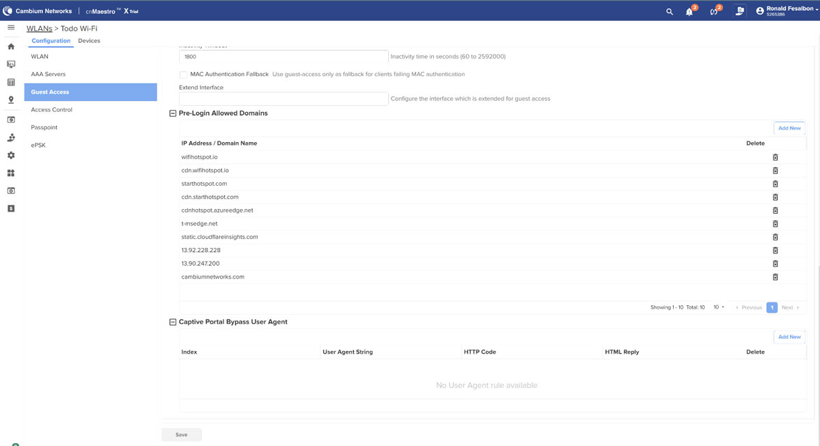Open the notifications bell

coord(689,12)
